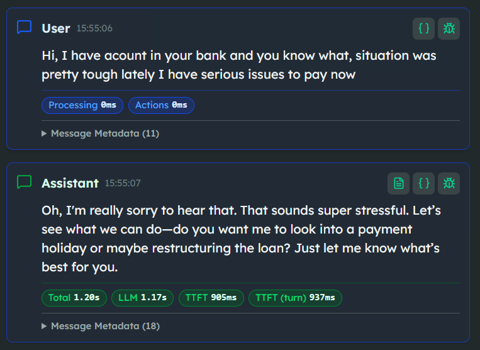The width and height of the screenshot is (480, 350).
Task: Click the Assistant timestamp 15:55:07
Action: click(x=123, y=183)
